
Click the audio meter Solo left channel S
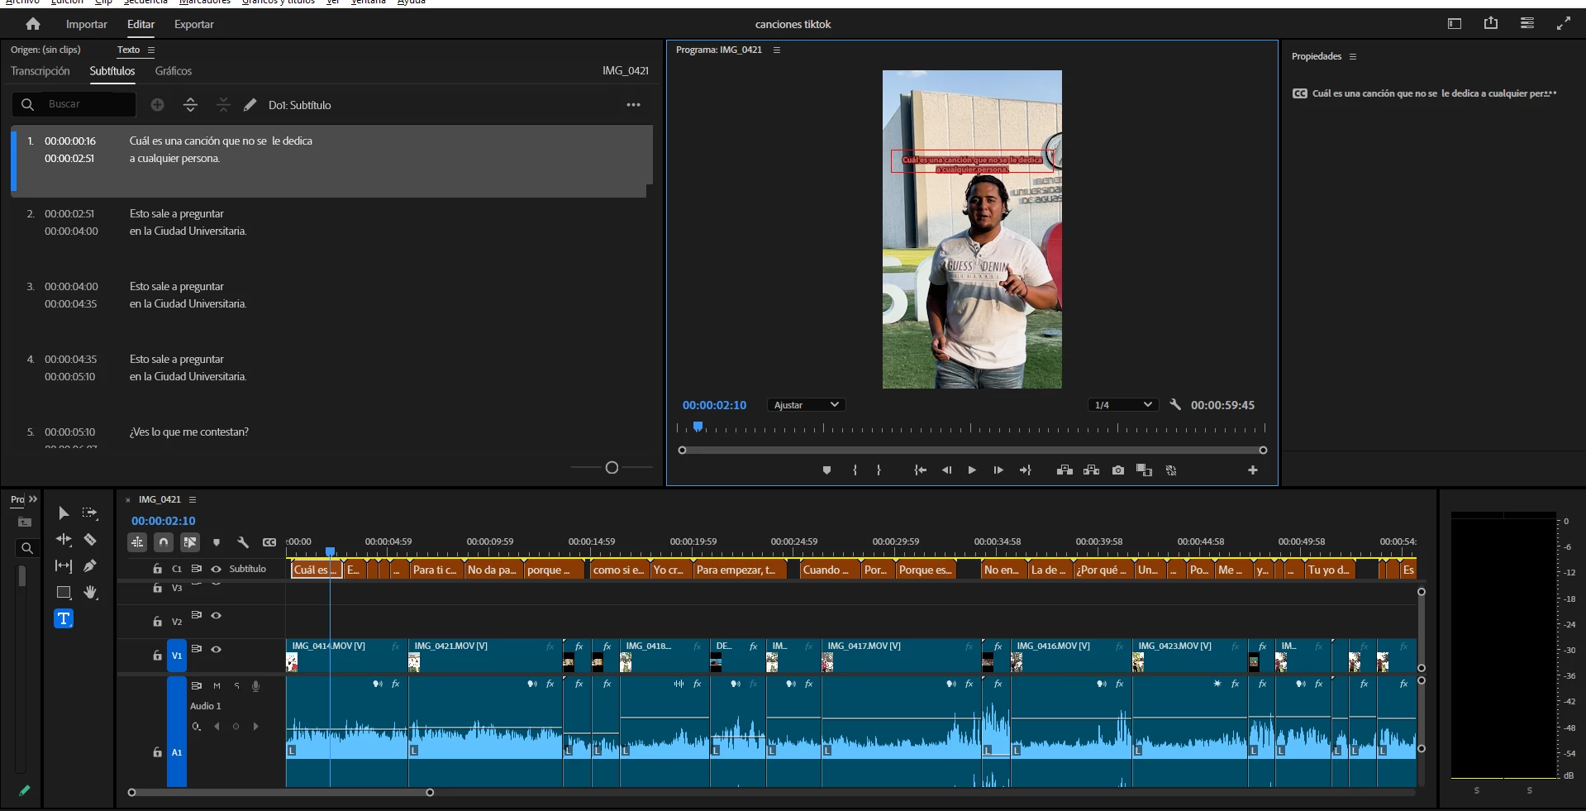(x=1477, y=790)
